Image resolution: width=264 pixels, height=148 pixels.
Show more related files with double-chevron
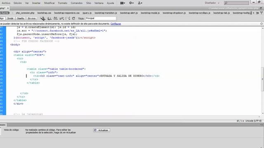point(257,13)
